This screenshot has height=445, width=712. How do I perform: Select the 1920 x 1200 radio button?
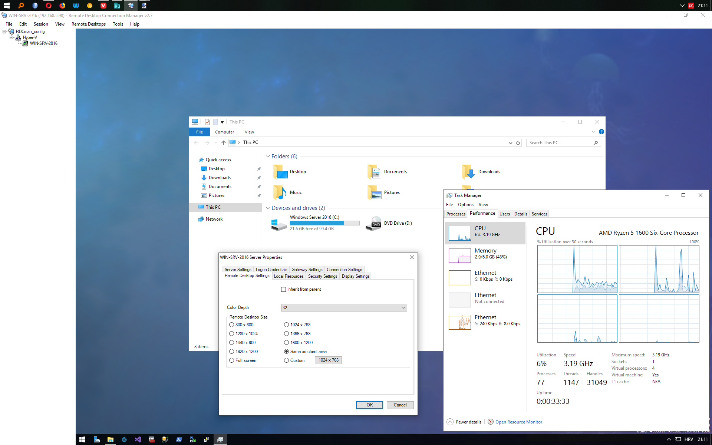232,352
